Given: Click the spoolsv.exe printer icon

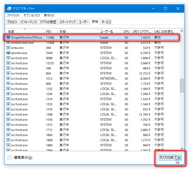Looking at the screenshot, I should (8, 53).
